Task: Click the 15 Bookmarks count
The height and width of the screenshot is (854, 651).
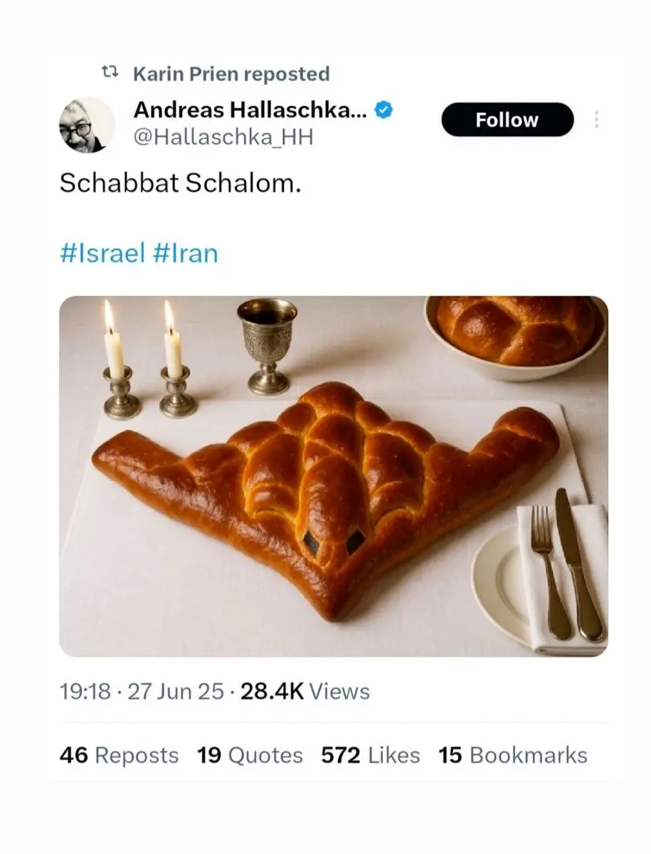Action: coord(513,755)
